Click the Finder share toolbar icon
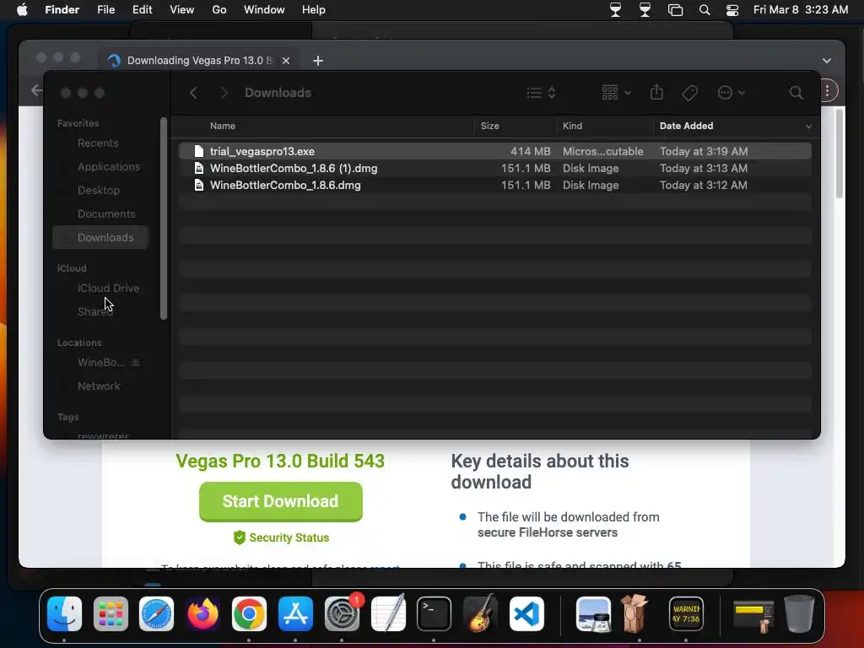The image size is (864, 648). [x=656, y=92]
